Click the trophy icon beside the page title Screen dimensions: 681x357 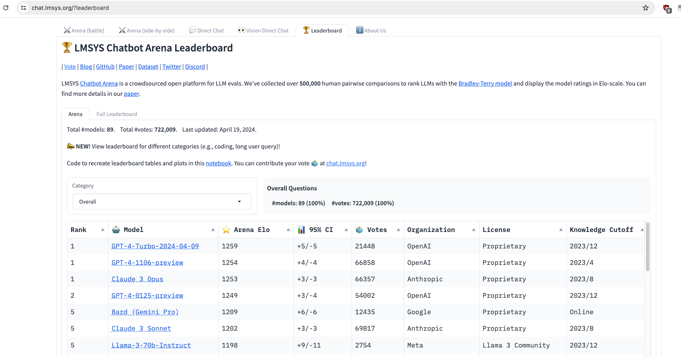(x=67, y=47)
